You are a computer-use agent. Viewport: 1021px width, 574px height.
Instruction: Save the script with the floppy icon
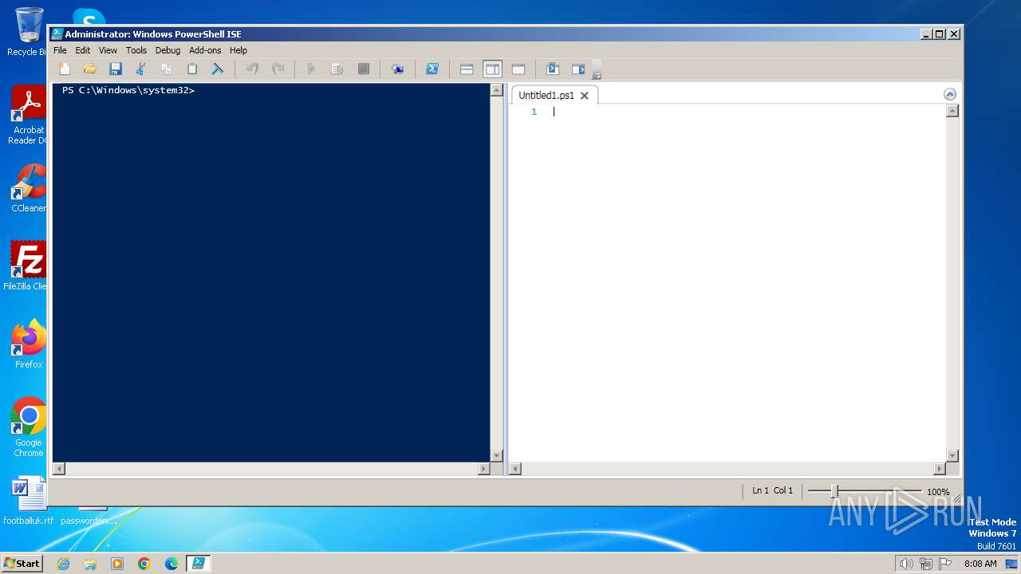click(x=116, y=69)
